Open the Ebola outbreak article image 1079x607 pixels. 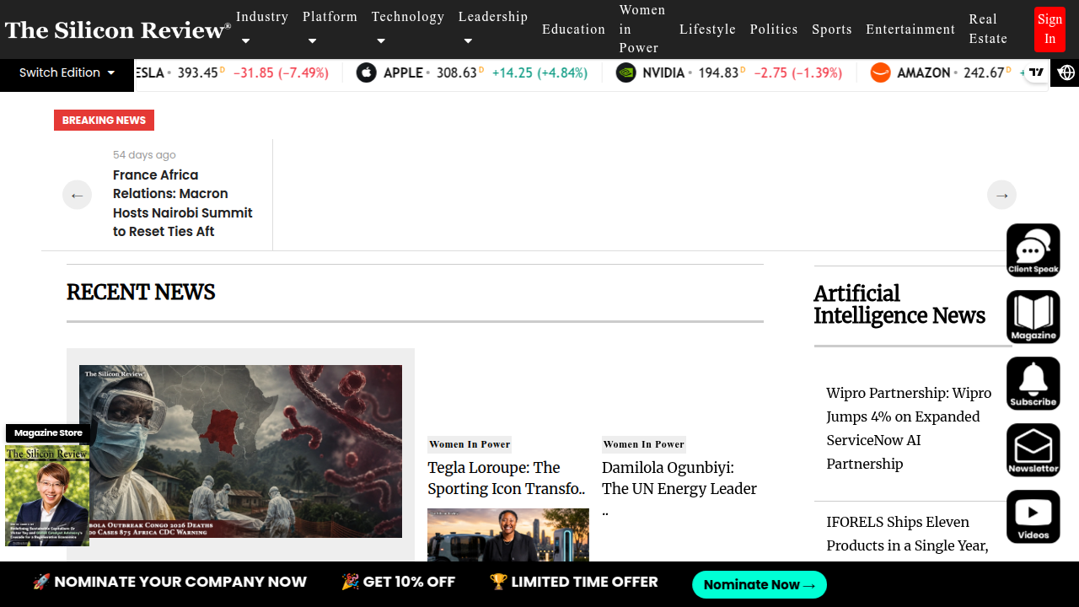(x=240, y=451)
